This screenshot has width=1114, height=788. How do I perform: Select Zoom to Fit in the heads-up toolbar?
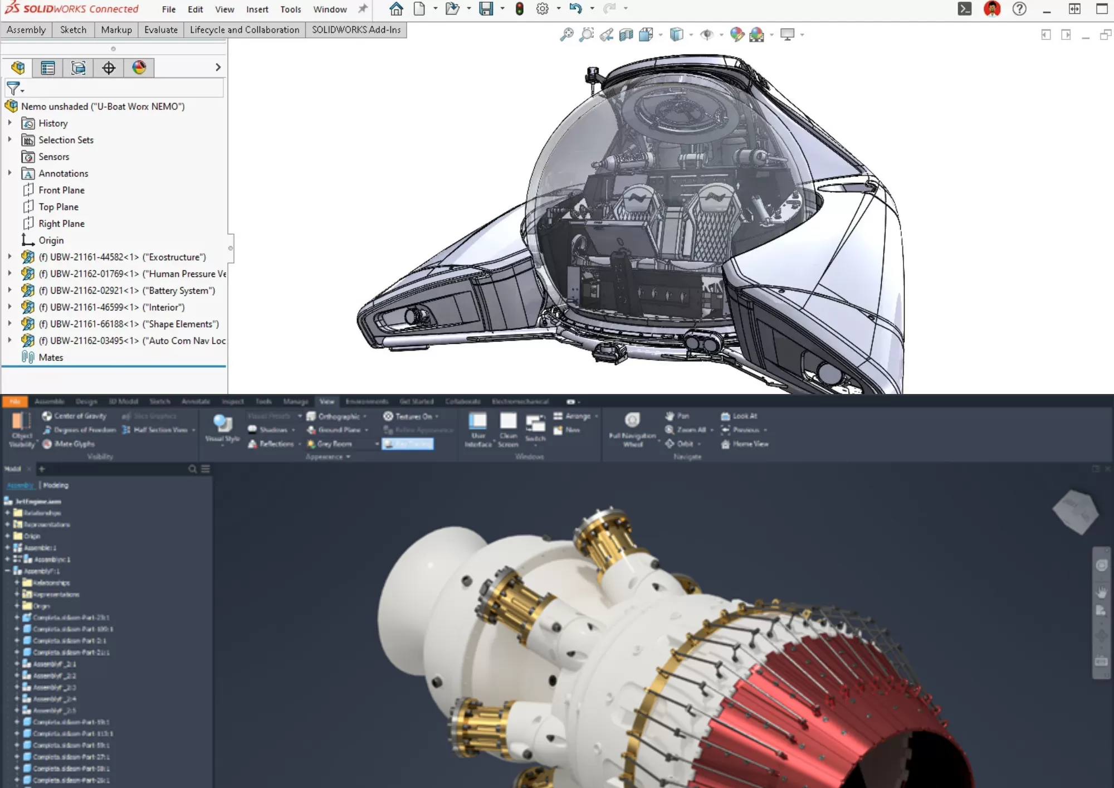coord(568,35)
